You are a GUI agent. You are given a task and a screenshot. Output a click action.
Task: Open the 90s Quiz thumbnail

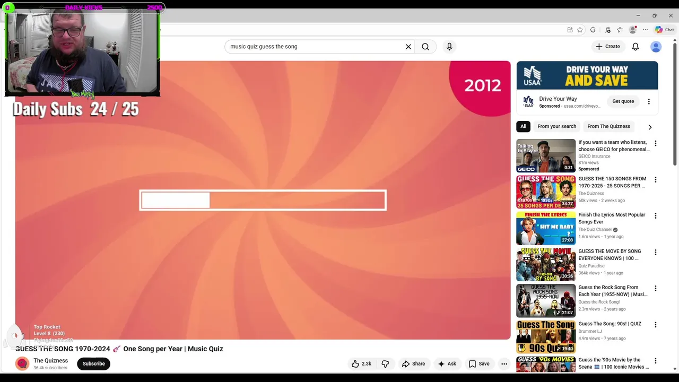click(x=546, y=337)
